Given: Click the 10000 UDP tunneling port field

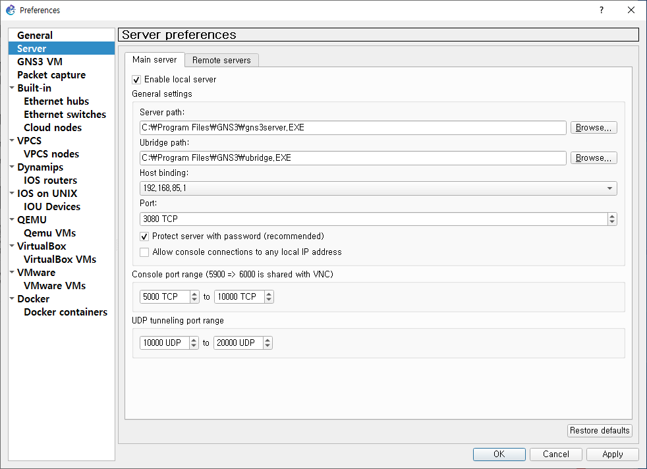Looking at the screenshot, I should pos(164,343).
